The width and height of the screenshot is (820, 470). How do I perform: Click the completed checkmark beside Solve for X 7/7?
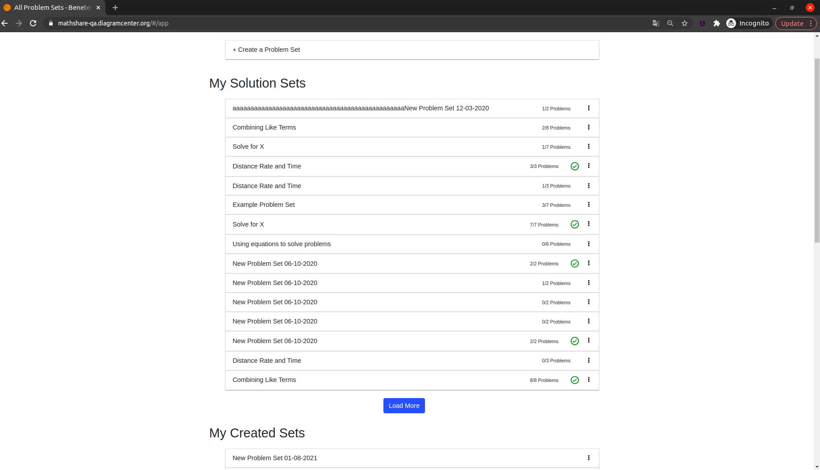click(x=575, y=224)
